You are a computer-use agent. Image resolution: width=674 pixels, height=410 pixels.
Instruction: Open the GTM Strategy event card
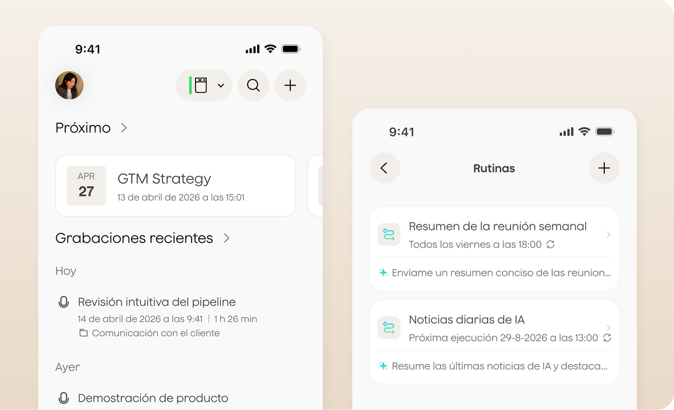pyautogui.click(x=175, y=186)
